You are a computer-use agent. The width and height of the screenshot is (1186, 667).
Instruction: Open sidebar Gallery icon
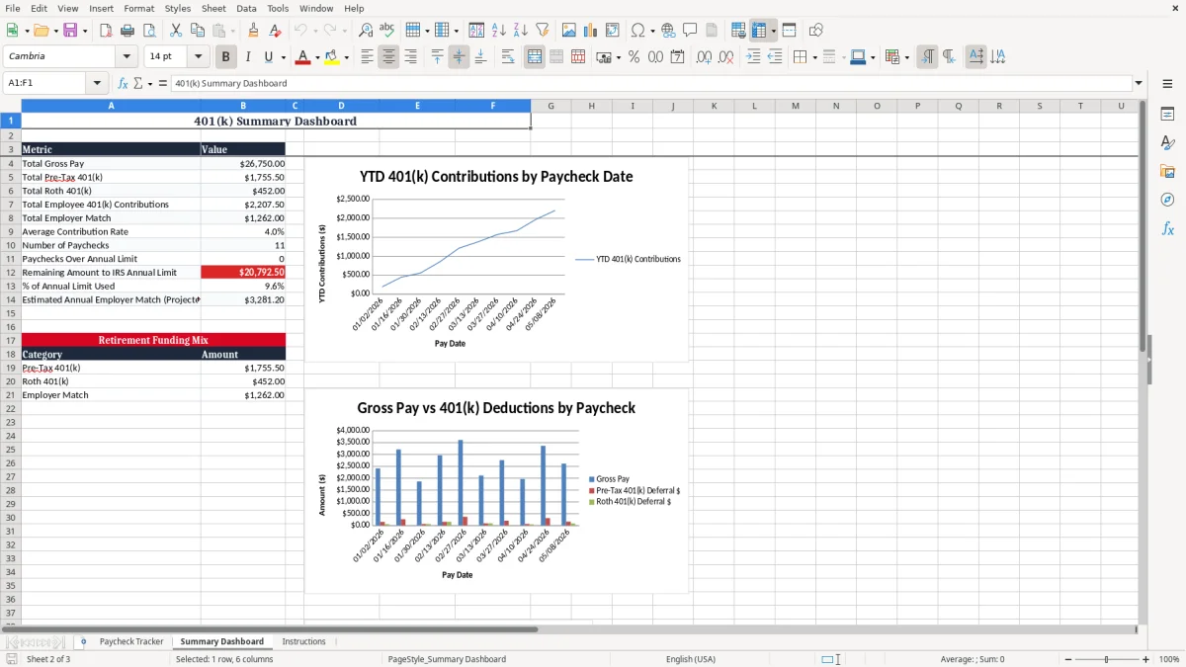pos(1167,172)
